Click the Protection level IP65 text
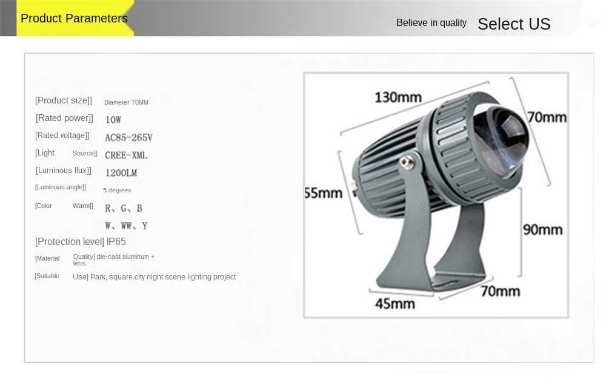Screen dimensions: 606x378 pos(81,242)
